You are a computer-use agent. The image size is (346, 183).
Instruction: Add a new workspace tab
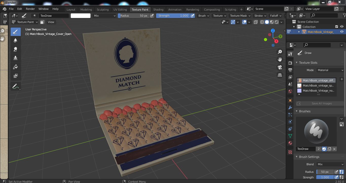point(241,9)
